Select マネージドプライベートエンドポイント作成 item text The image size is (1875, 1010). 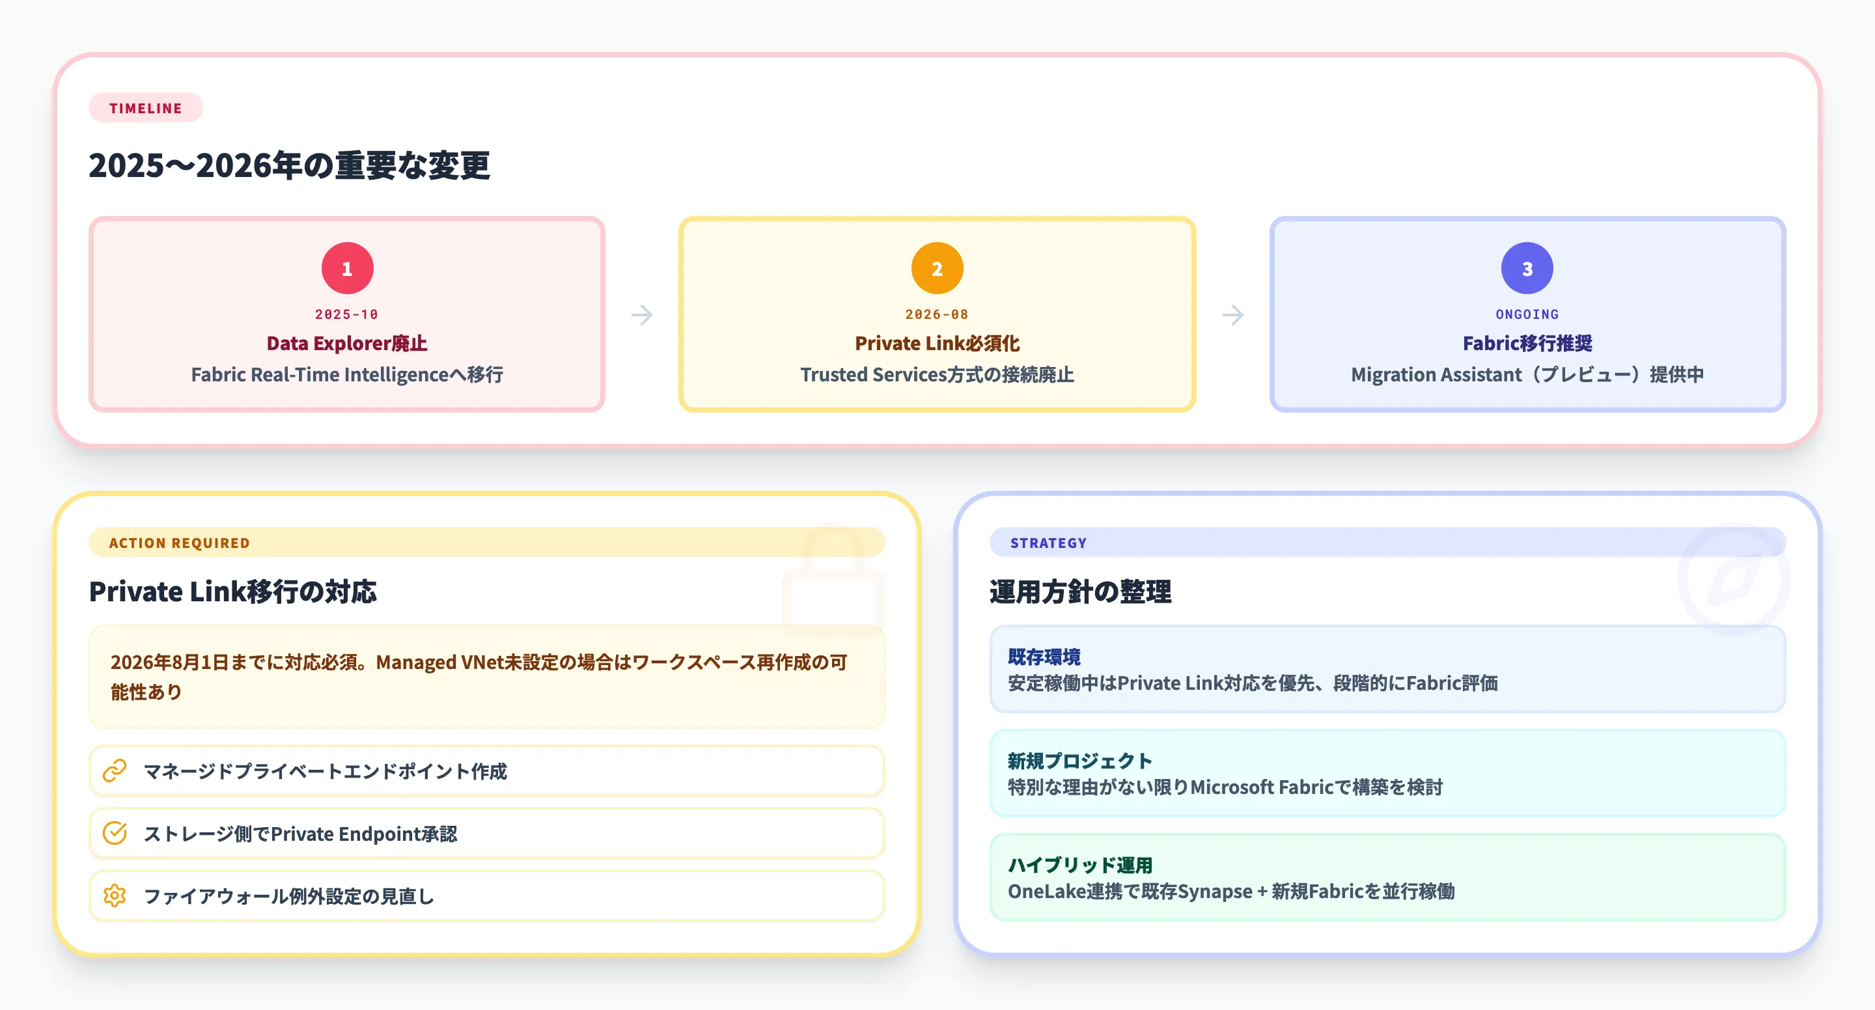click(326, 771)
